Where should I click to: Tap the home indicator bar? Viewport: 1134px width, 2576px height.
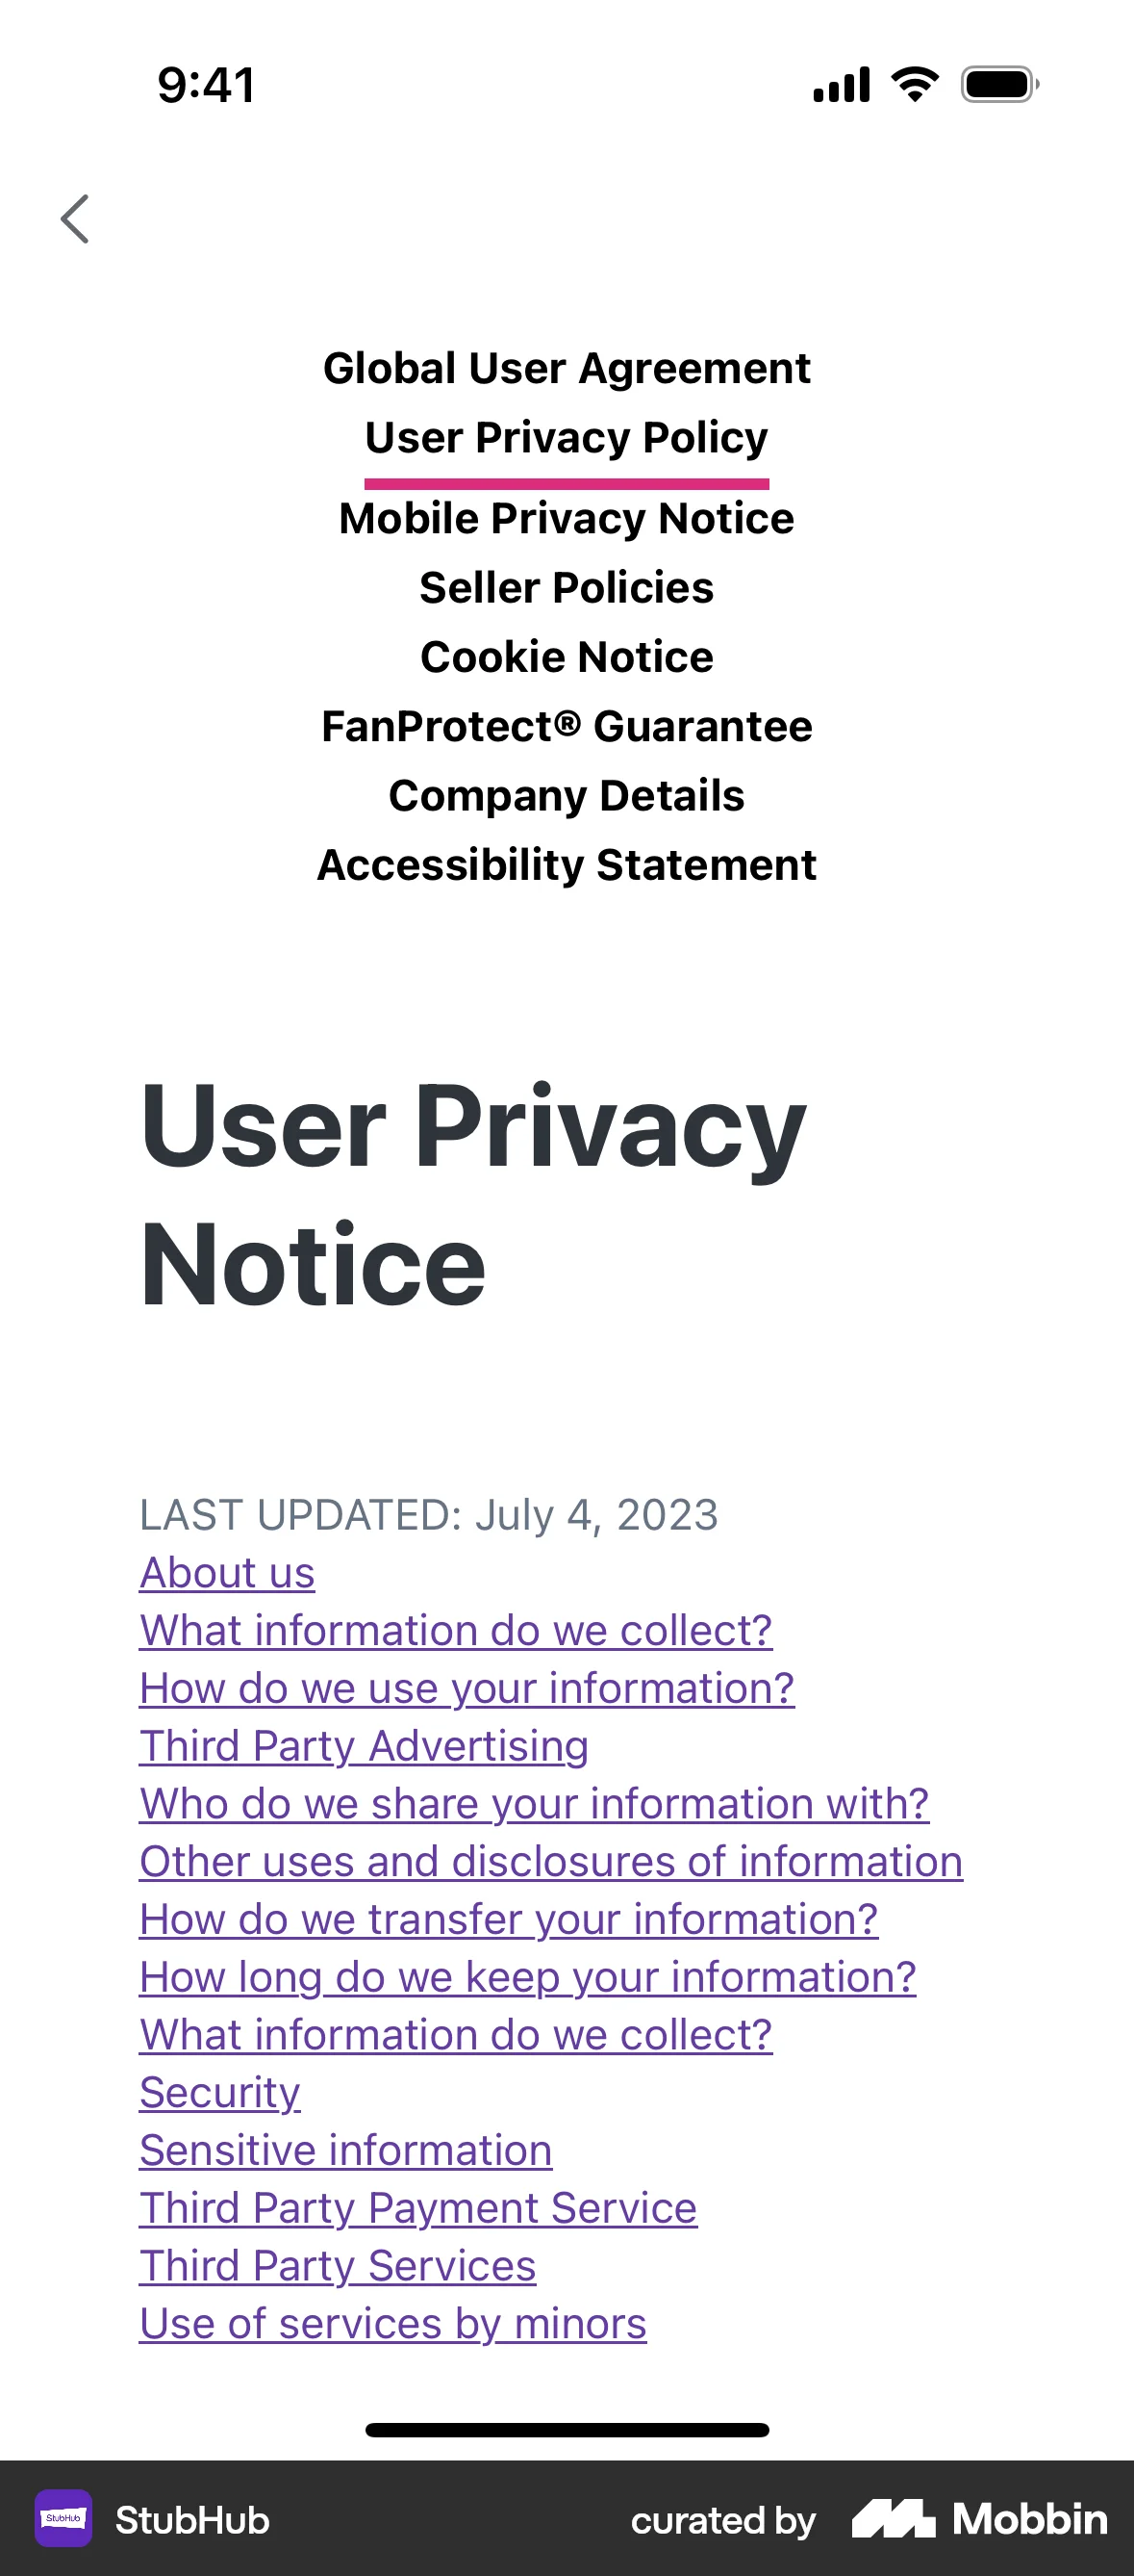tap(567, 2430)
